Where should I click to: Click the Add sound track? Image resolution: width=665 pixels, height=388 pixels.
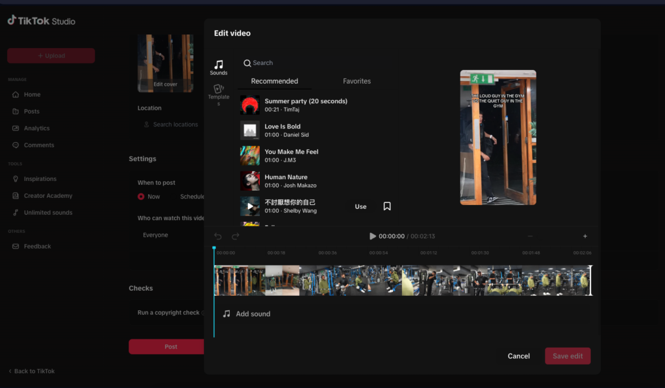click(403, 314)
